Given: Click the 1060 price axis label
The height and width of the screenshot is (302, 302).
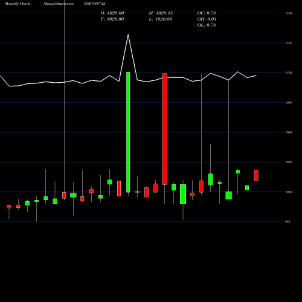Looking at the screenshot, I should click(x=289, y=132).
